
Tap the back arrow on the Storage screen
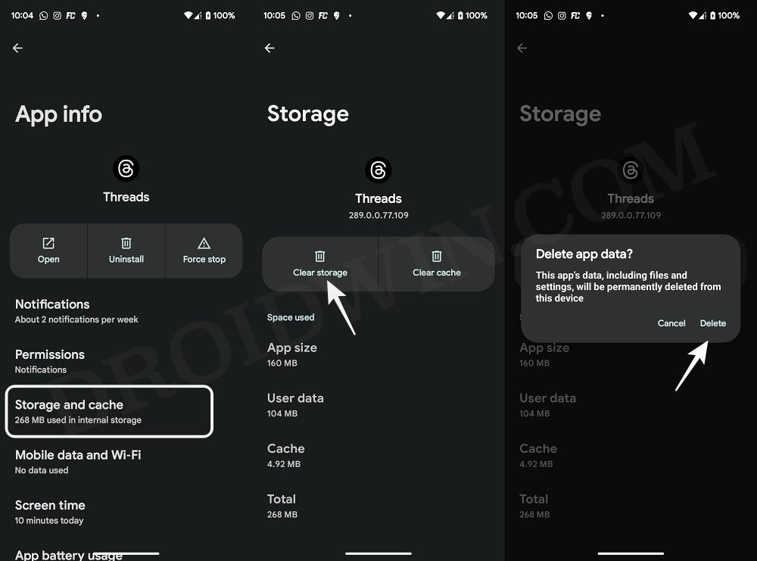[x=269, y=48]
